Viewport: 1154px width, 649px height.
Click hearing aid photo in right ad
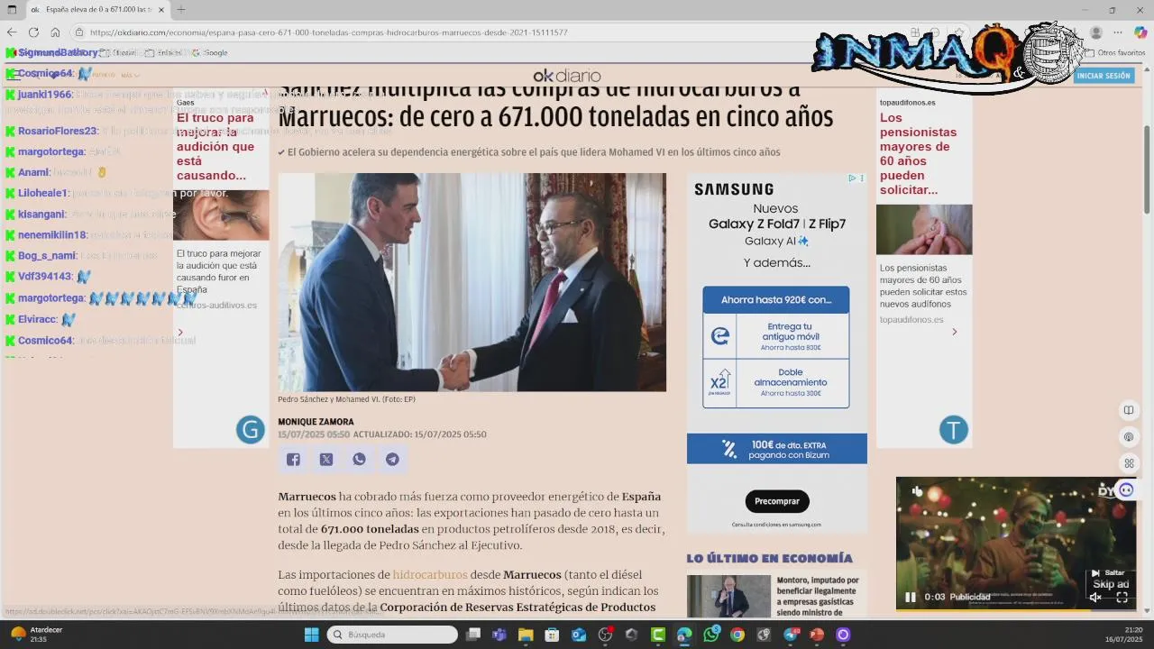[924, 230]
